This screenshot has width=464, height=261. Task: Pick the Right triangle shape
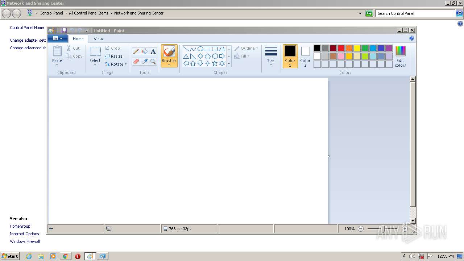pos(193,56)
